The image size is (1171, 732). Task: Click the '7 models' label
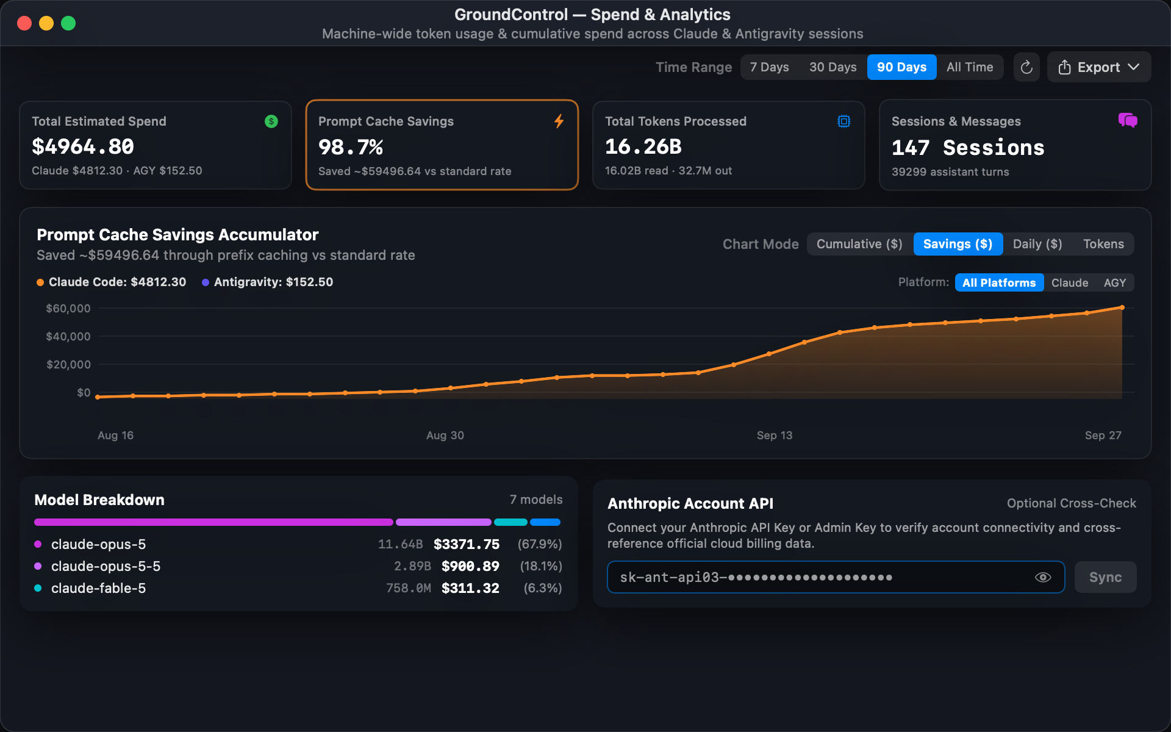(x=536, y=500)
